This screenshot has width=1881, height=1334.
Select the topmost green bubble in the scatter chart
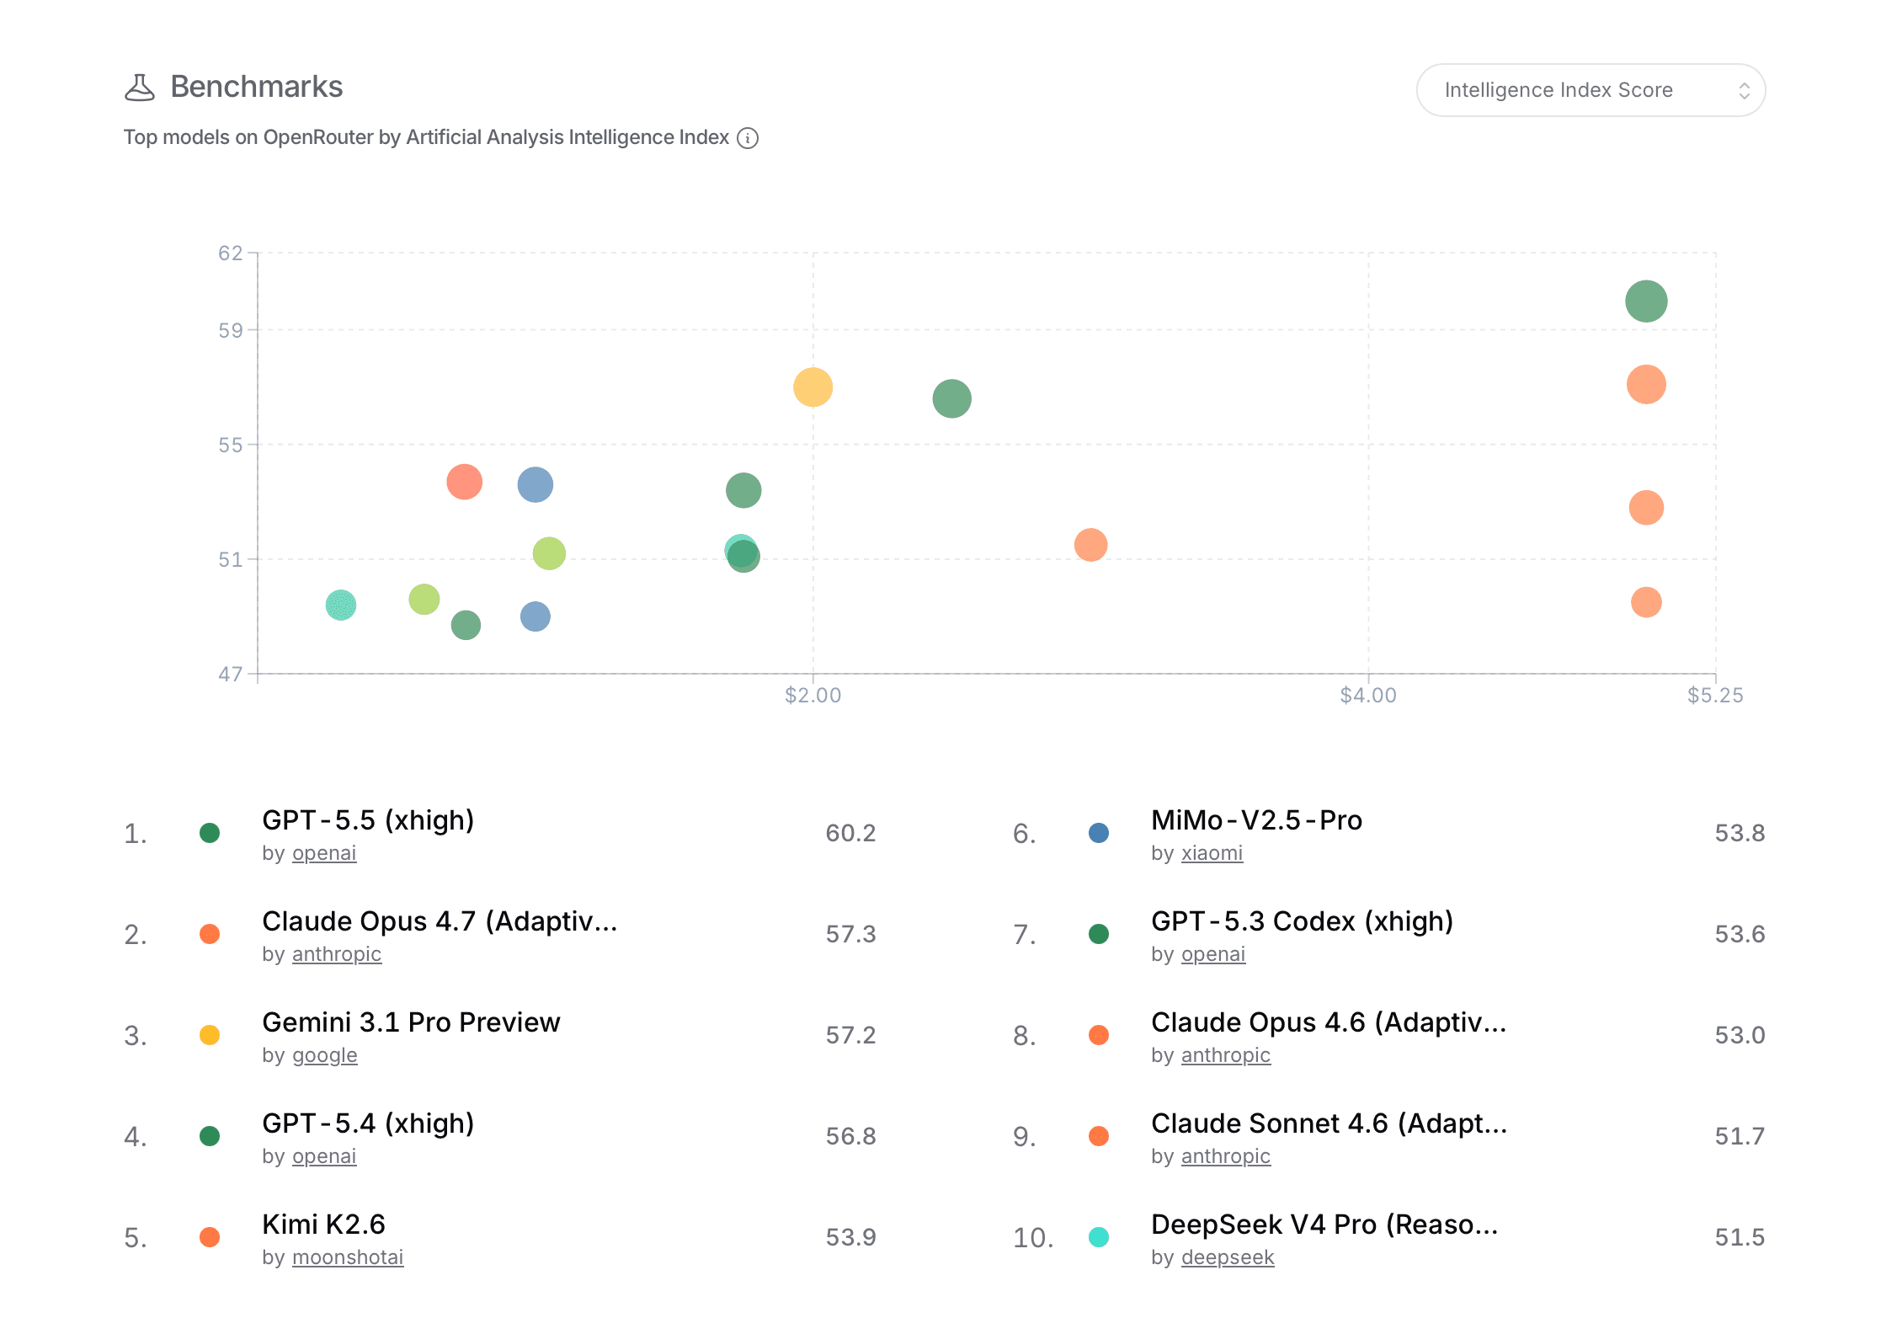tap(1646, 301)
